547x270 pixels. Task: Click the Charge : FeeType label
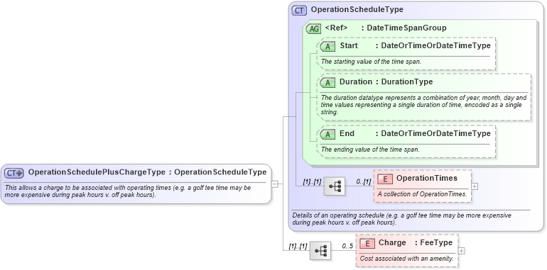click(416, 242)
